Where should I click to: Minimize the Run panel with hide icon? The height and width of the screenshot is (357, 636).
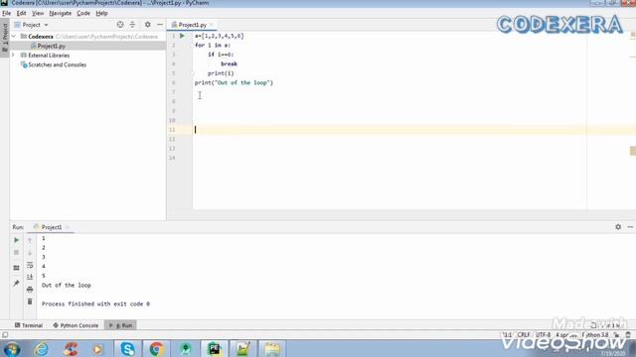point(630,227)
